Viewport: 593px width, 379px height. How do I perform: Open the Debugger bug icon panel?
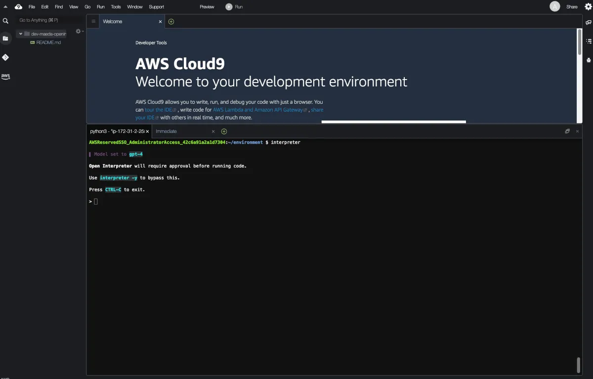(x=588, y=60)
